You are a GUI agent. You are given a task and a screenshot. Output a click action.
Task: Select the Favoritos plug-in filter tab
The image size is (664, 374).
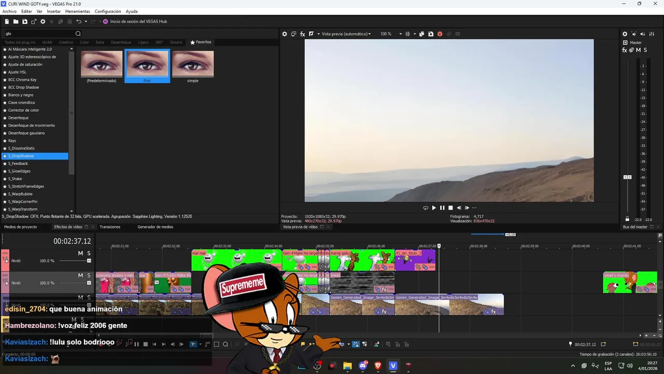click(201, 42)
